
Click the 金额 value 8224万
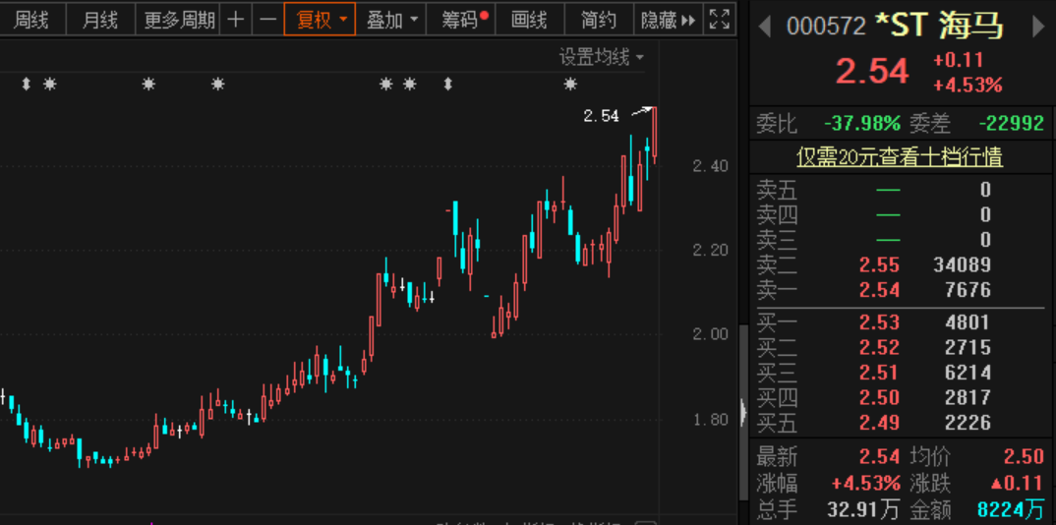[x=1011, y=509]
